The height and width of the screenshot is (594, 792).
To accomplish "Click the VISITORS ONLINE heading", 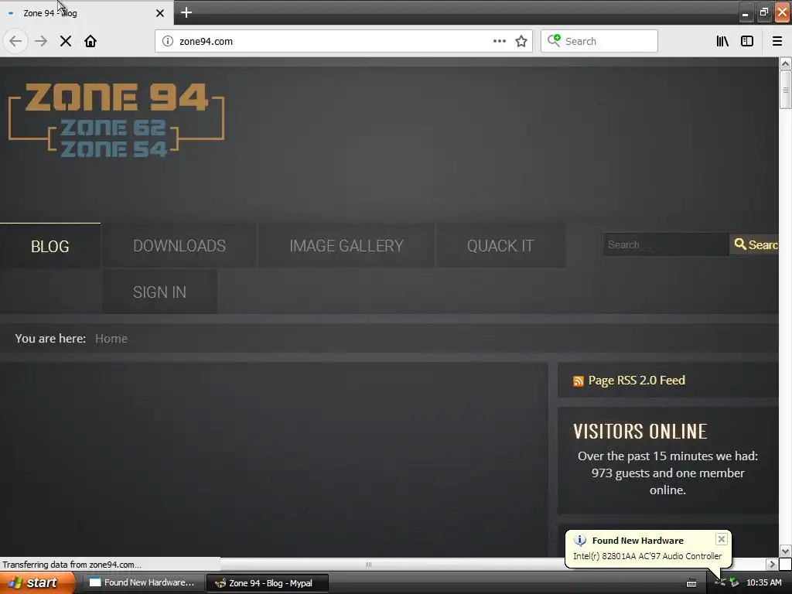I will (640, 432).
